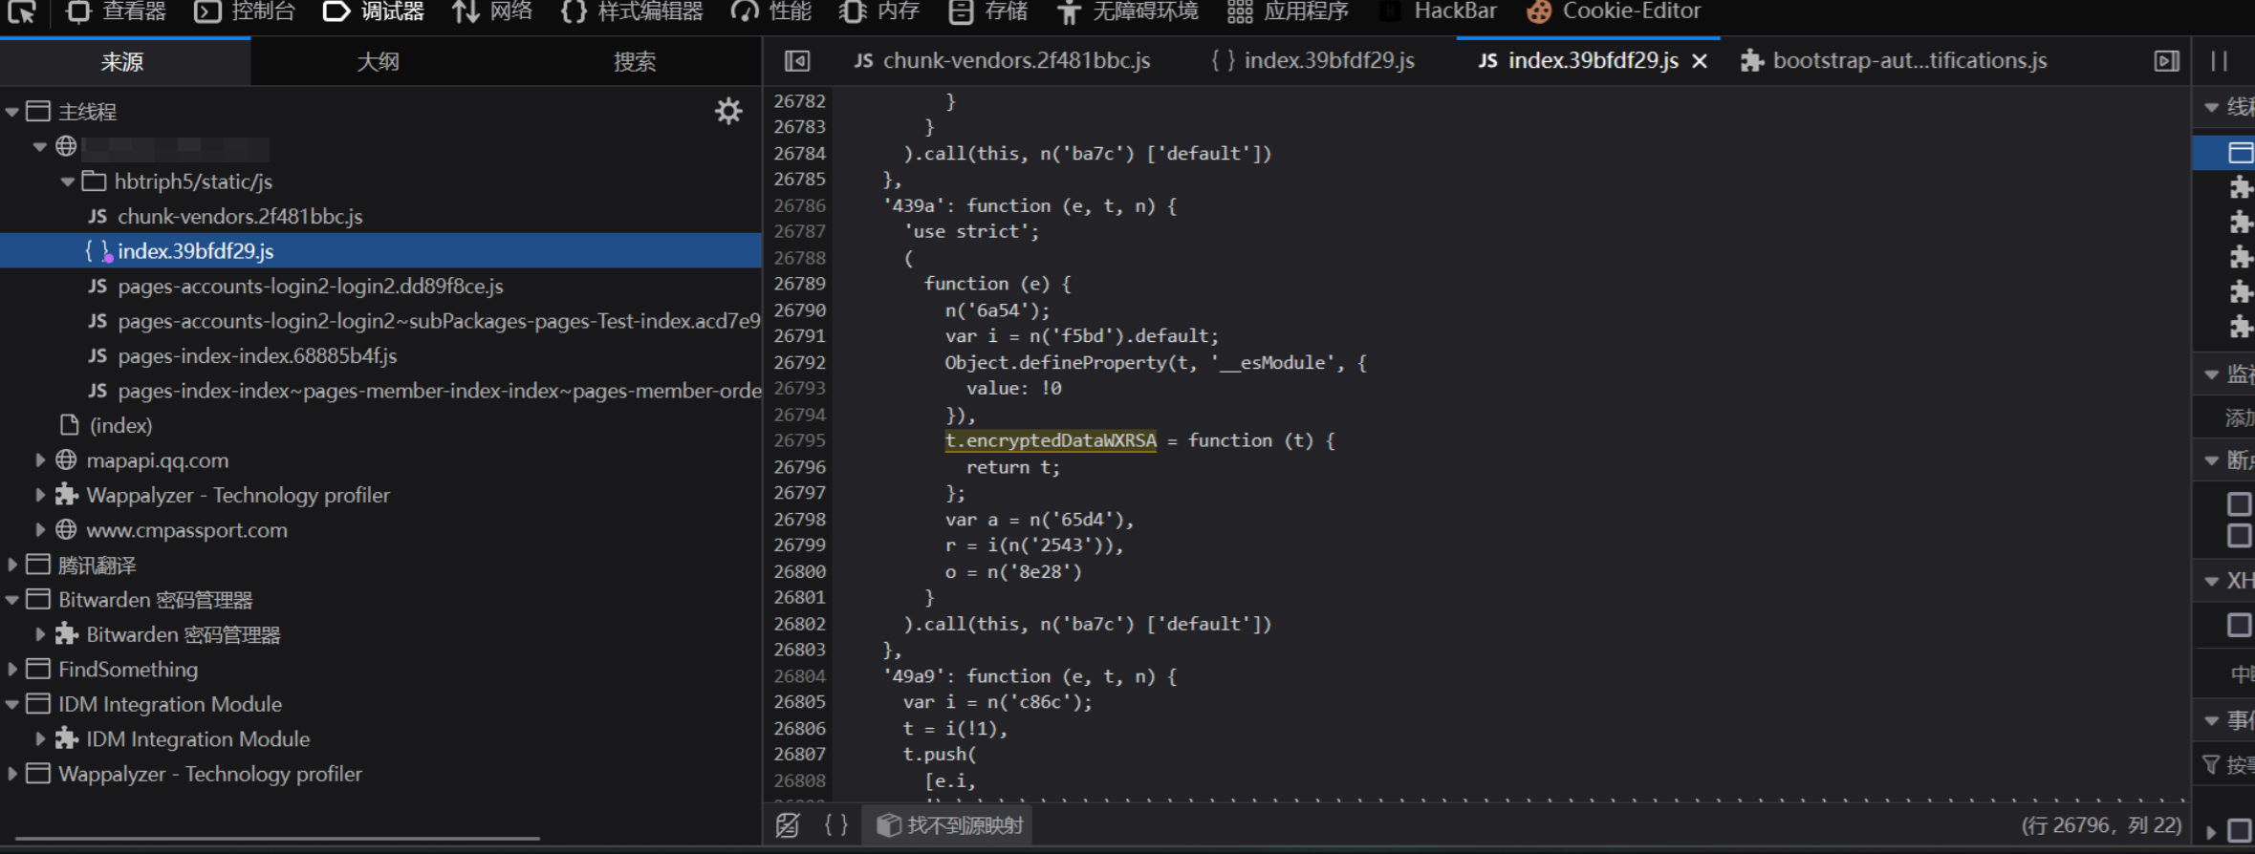The height and width of the screenshot is (854, 2255).
Task: Expand the www.cmpassport.com node
Action: [x=39, y=530]
